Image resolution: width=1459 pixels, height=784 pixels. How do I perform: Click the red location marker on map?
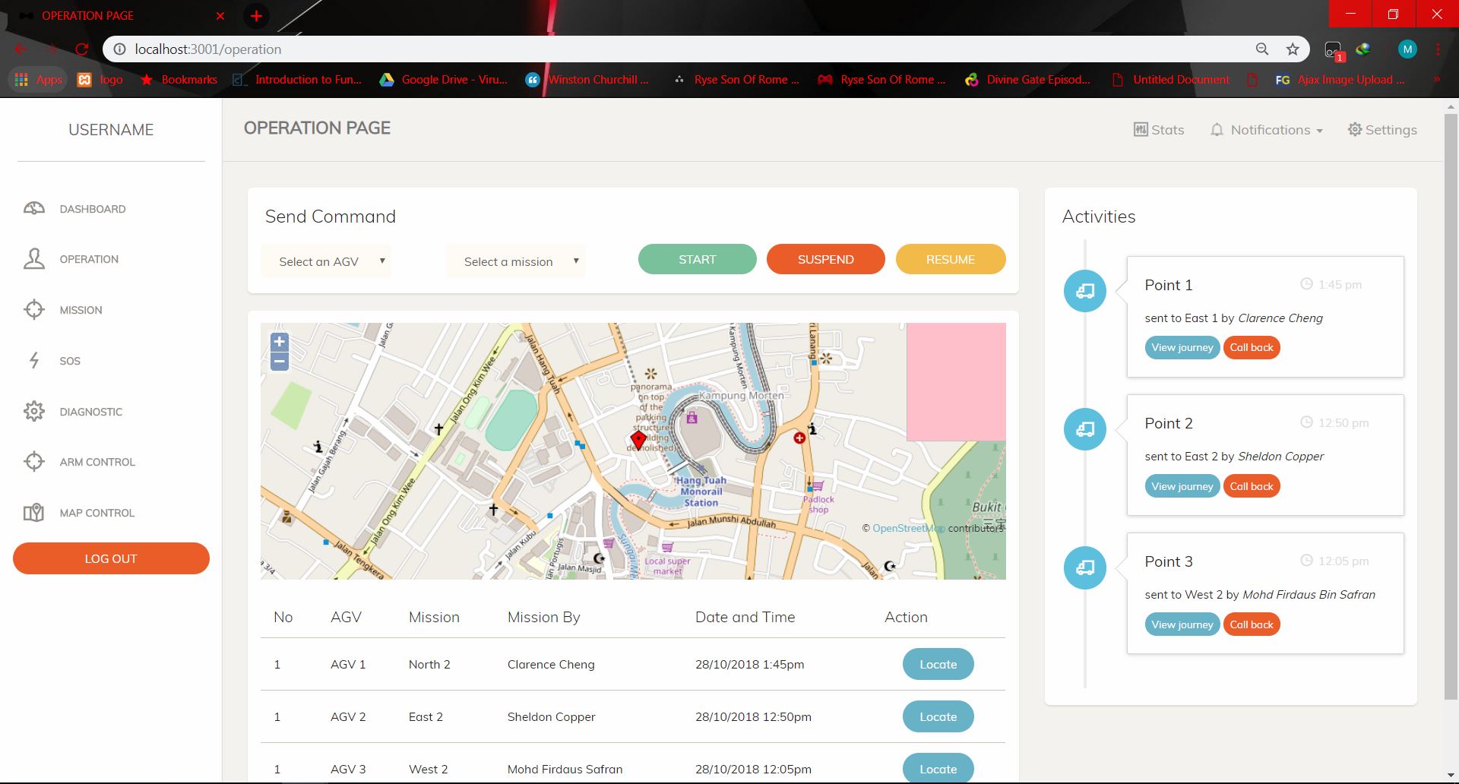(638, 439)
